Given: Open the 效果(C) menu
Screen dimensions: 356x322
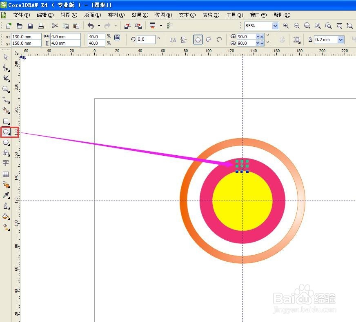Looking at the screenshot, I should 140,15.
